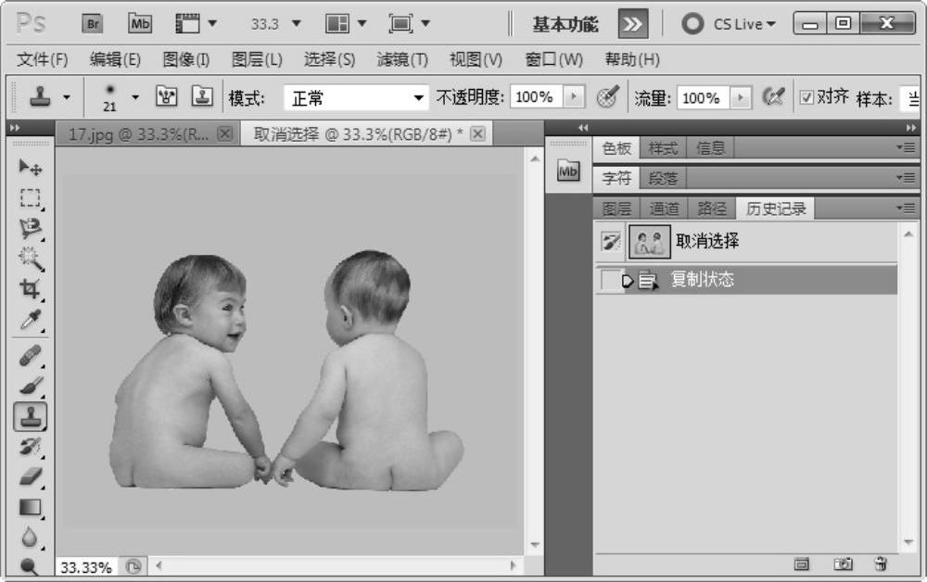
Task: Switch to the 图层 panel tab
Action: click(616, 209)
